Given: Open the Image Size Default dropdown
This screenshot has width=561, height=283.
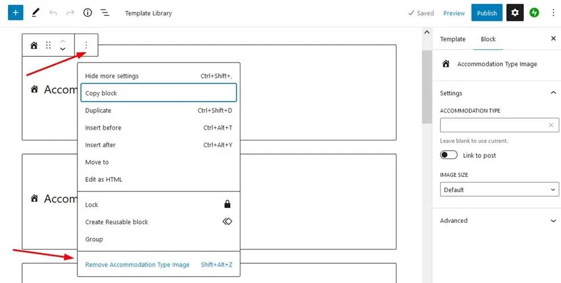Looking at the screenshot, I should click(x=499, y=189).
